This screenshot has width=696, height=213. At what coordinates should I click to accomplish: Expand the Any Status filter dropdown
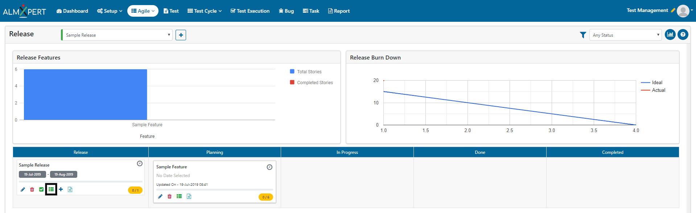626,35
